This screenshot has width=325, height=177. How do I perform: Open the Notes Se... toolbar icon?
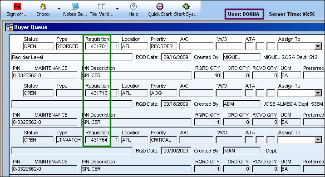pos(75,6)
